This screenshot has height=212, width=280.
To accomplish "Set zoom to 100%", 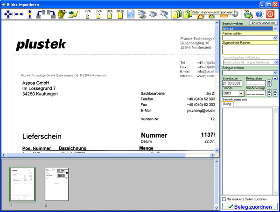I will [x=120, y=14].
